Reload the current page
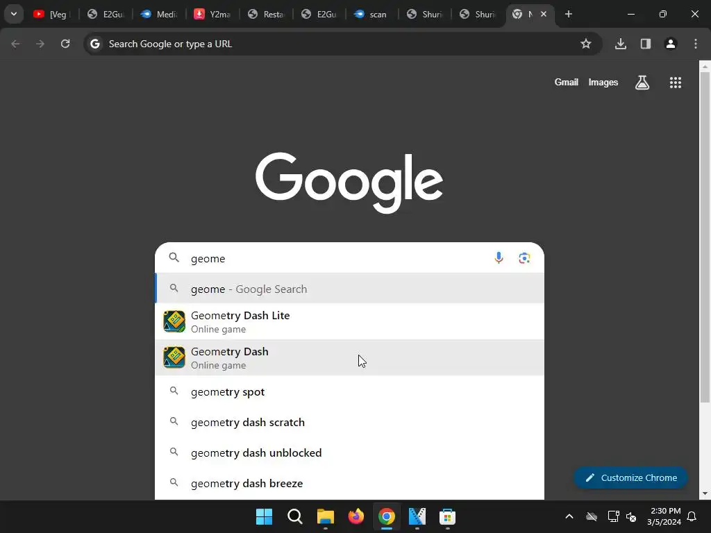The image size is (711, 533). tap(65, 44)
